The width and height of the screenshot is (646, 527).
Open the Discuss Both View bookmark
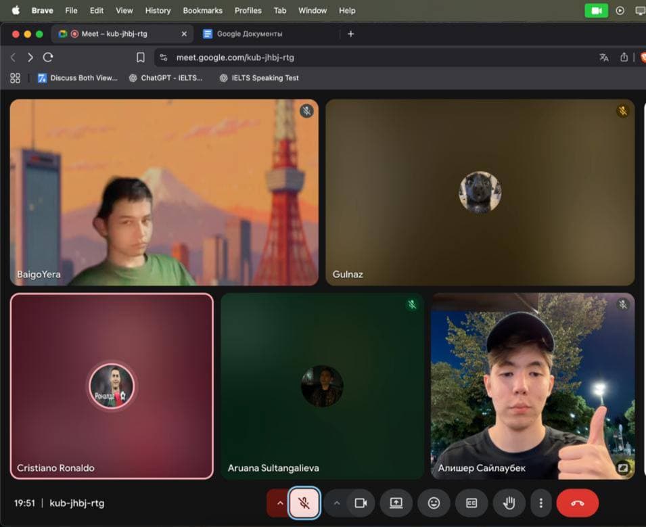[x=77, y=78]
